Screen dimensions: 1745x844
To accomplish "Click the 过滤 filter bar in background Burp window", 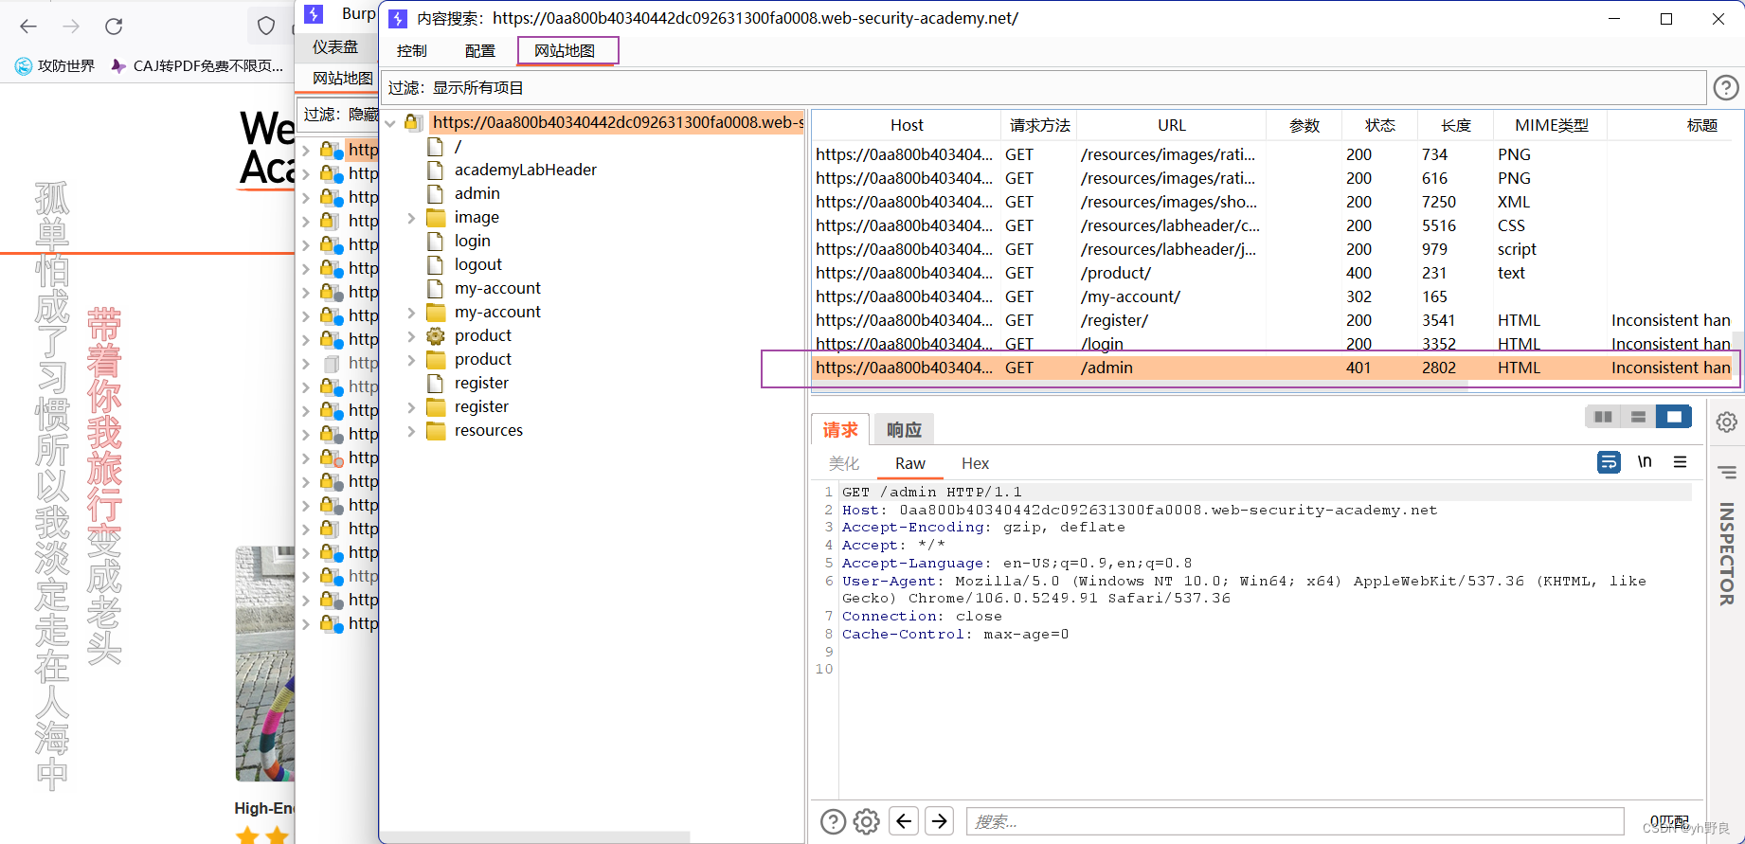I will tap(338, 115).
